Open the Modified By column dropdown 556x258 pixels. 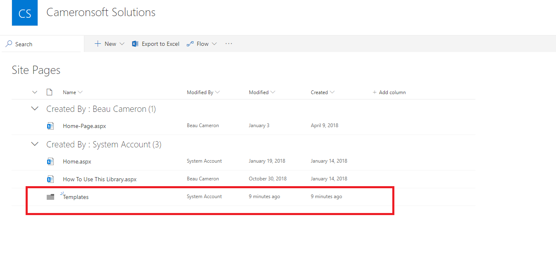(x=203, y=92)
